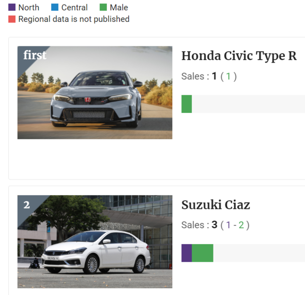The width and height of the screenshot is (305, 295).
Task: Click green bar segment for Suzuki Ciaz
Action: pos(202,253)
